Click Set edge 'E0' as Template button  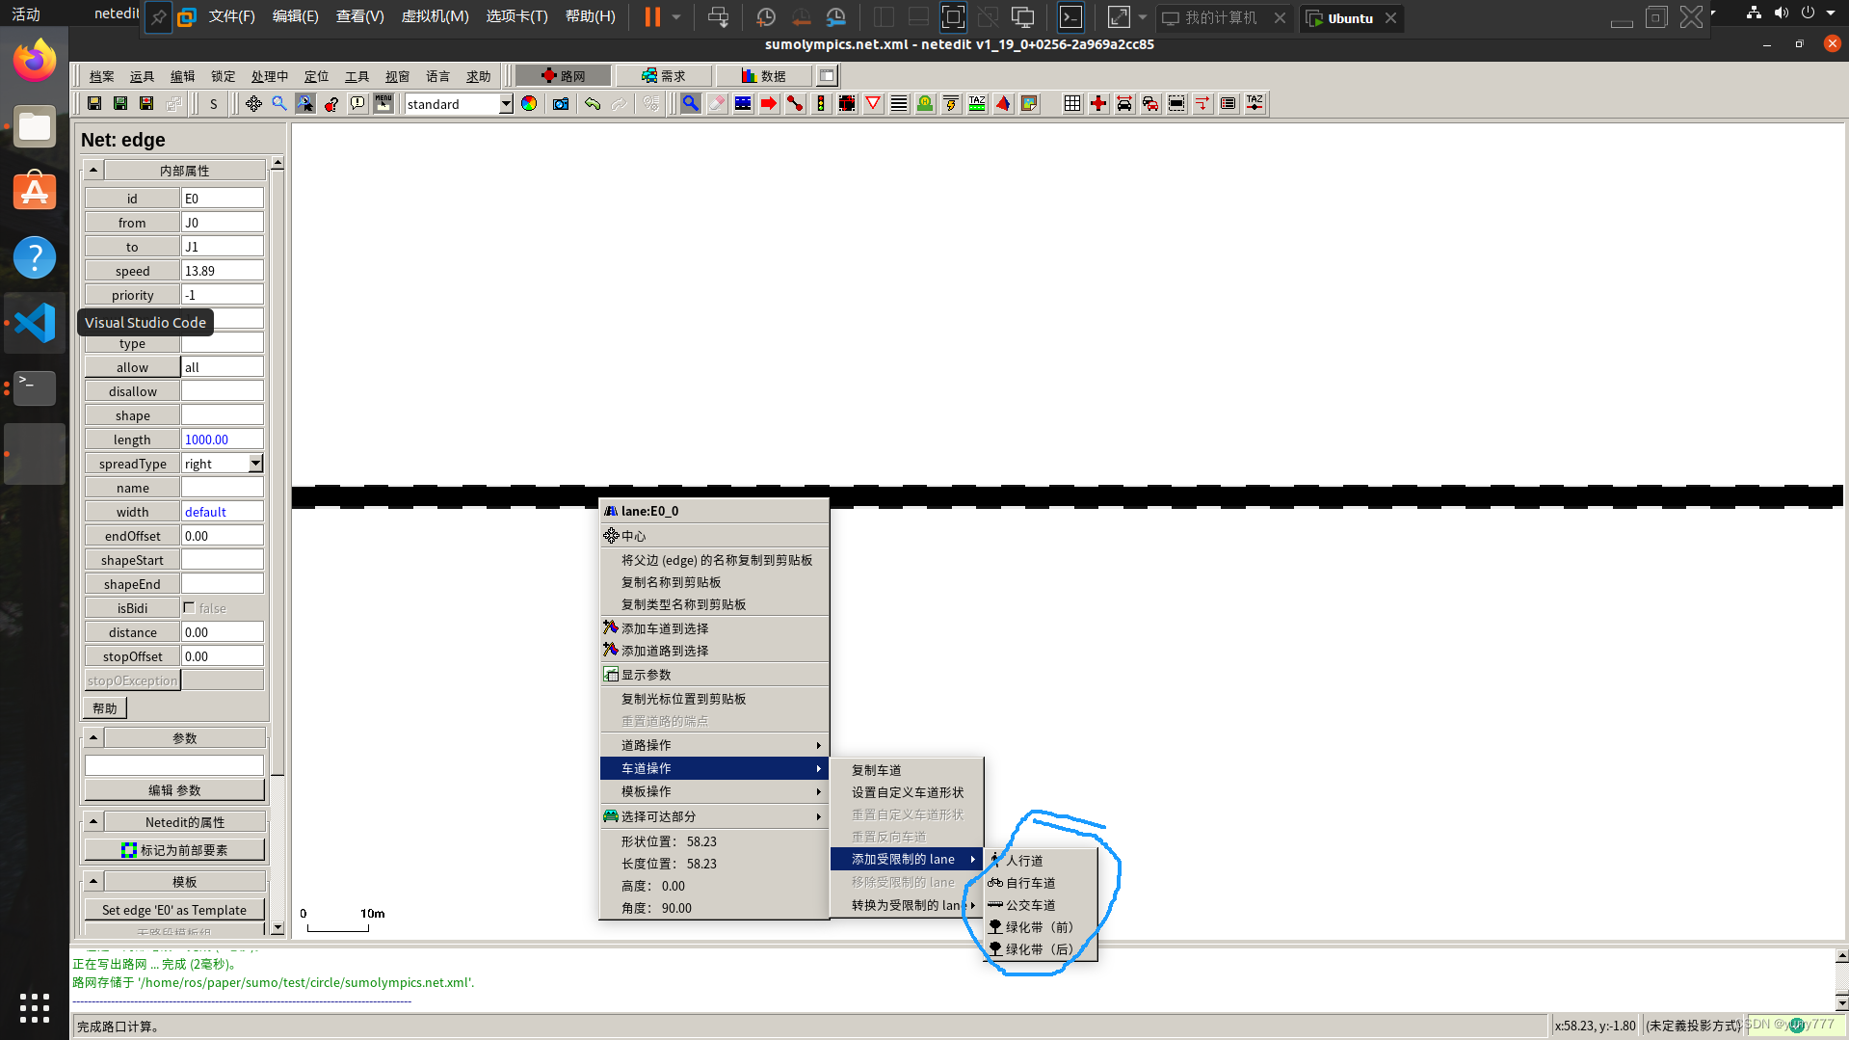coord(174,910)
